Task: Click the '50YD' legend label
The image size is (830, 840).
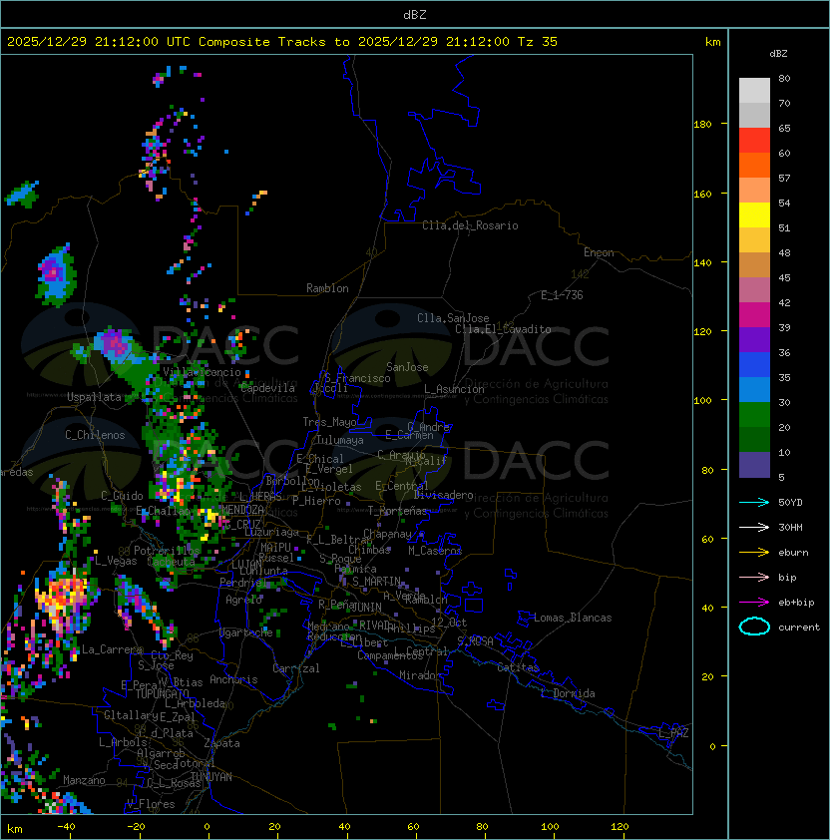Action: tap(790, 502)
